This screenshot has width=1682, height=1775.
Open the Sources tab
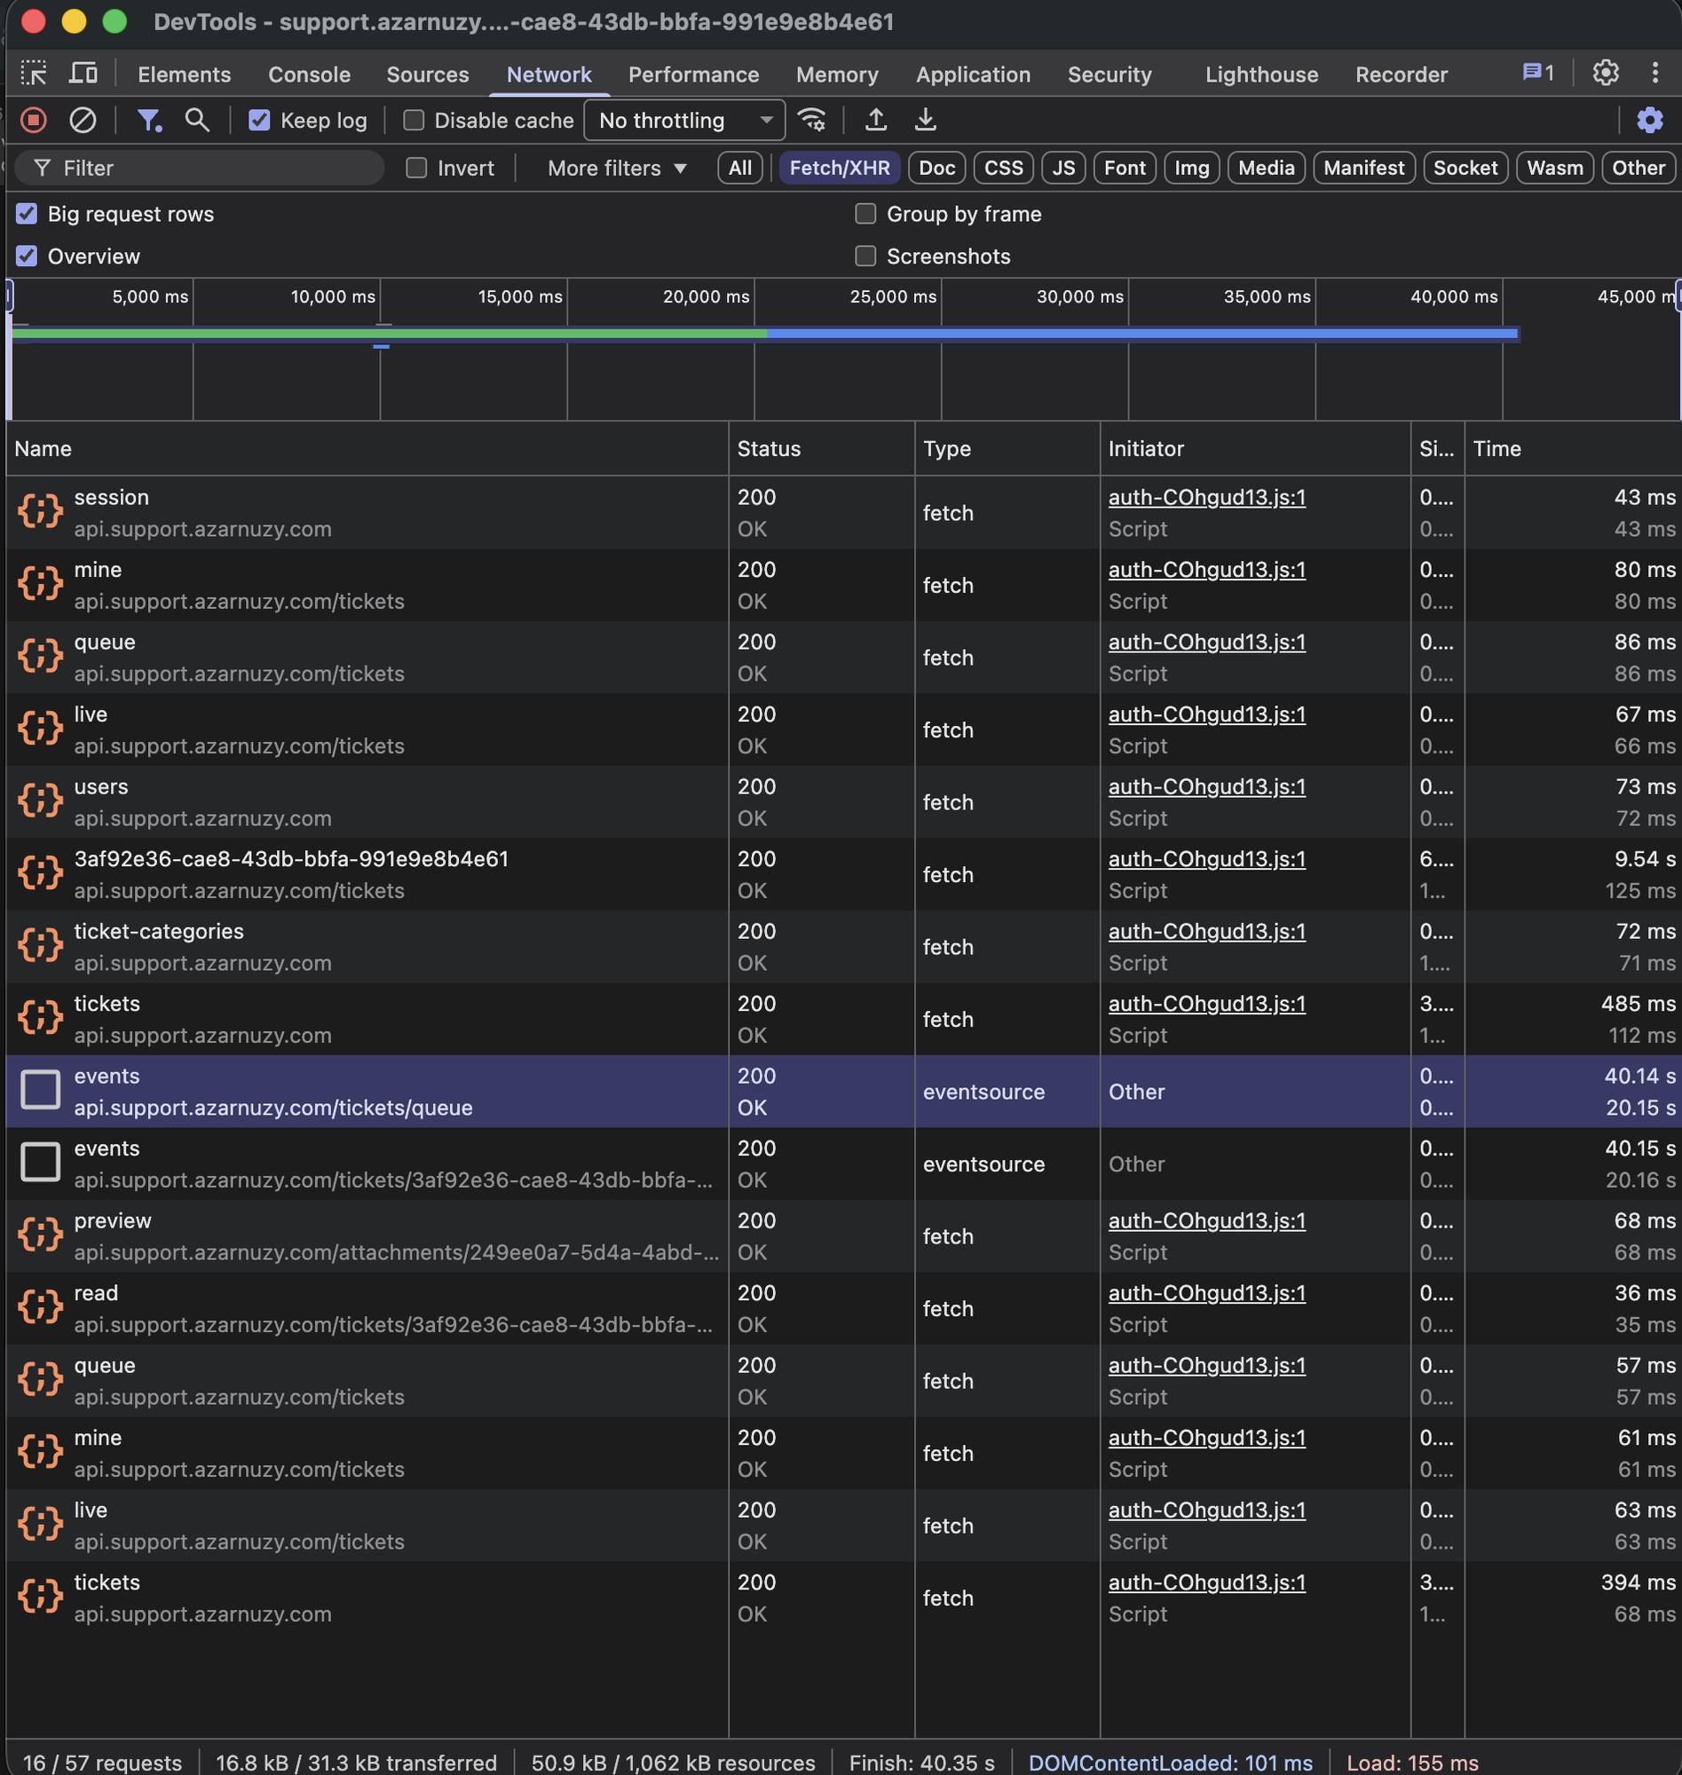coord(428,75)
